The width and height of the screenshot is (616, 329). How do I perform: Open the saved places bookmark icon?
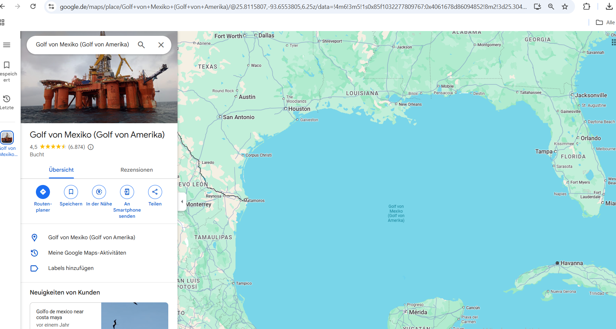coord(6,65)
